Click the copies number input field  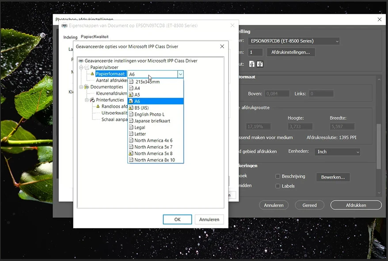point(255,52)
